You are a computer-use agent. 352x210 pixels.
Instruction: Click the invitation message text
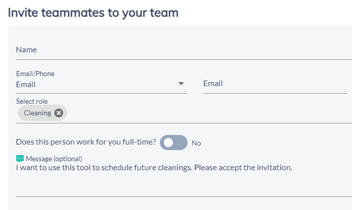point(154,168)
